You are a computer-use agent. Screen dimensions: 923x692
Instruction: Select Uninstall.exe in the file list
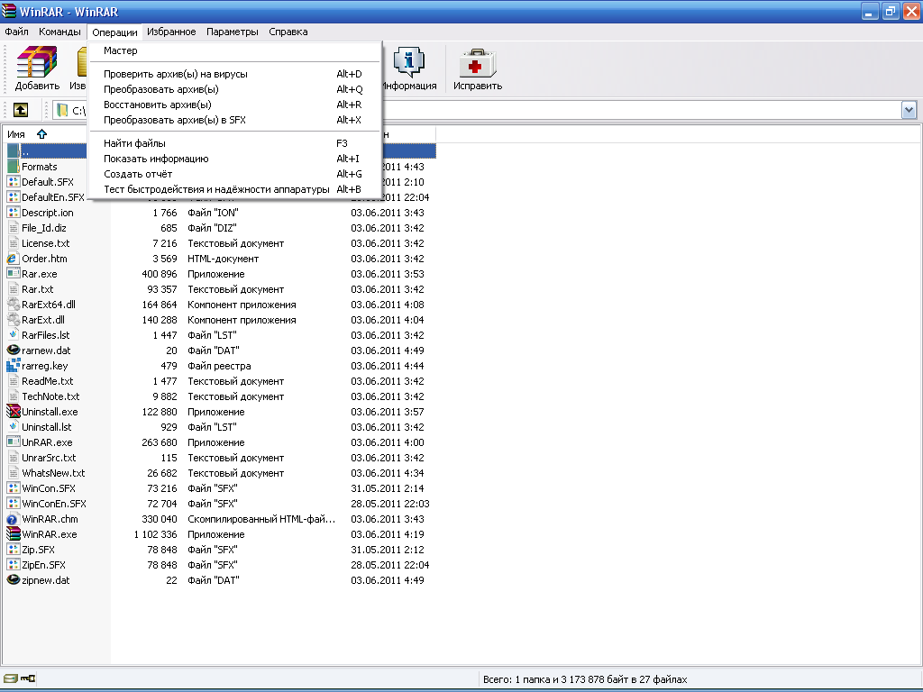[x=50, y=412]
